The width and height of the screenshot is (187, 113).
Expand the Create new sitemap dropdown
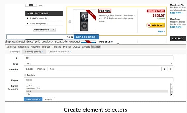click(x=60, y=52)
